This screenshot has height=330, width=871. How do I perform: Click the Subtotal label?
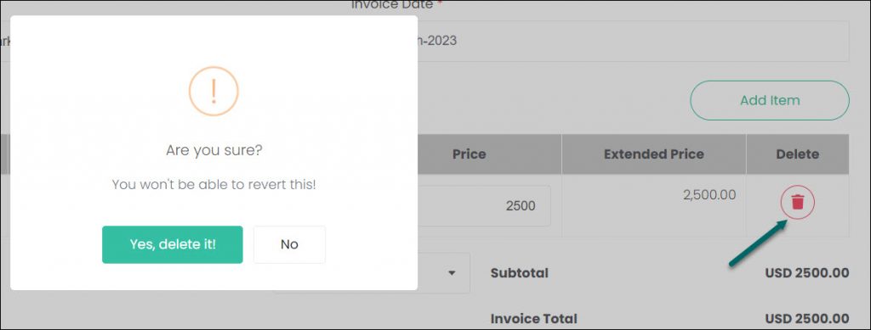click(520, 272)
